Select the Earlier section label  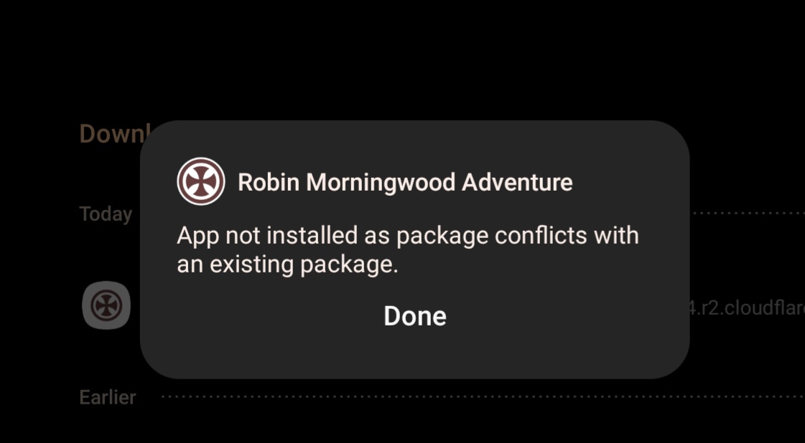pos(107,397)
